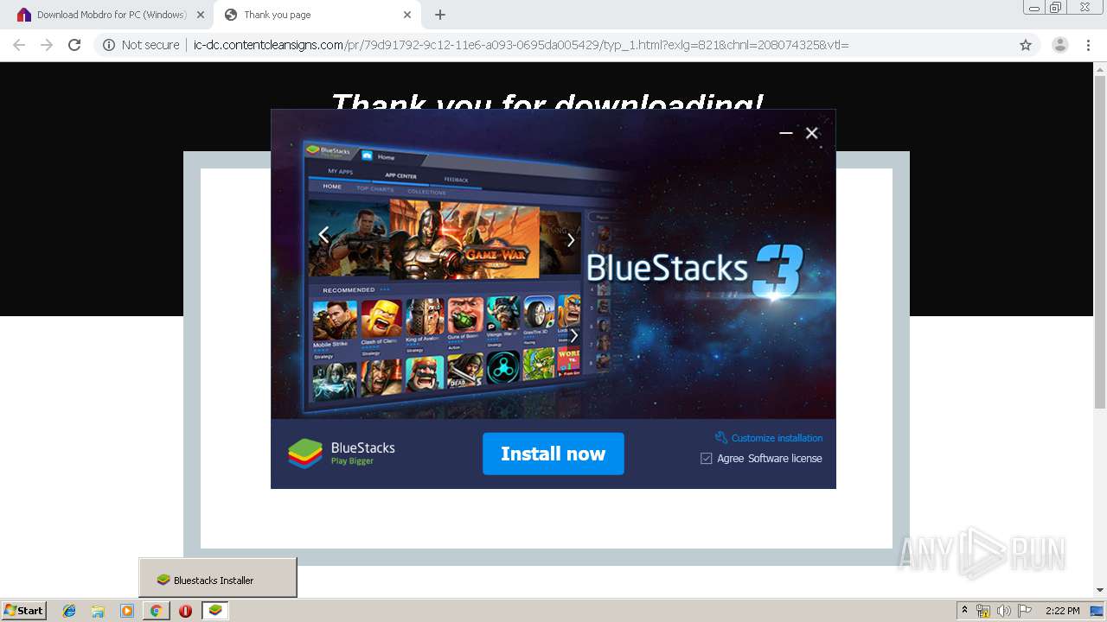The image size is (1107, 622).
Task: Click the red Opera taskbar icon
Action: coord(185,611)
